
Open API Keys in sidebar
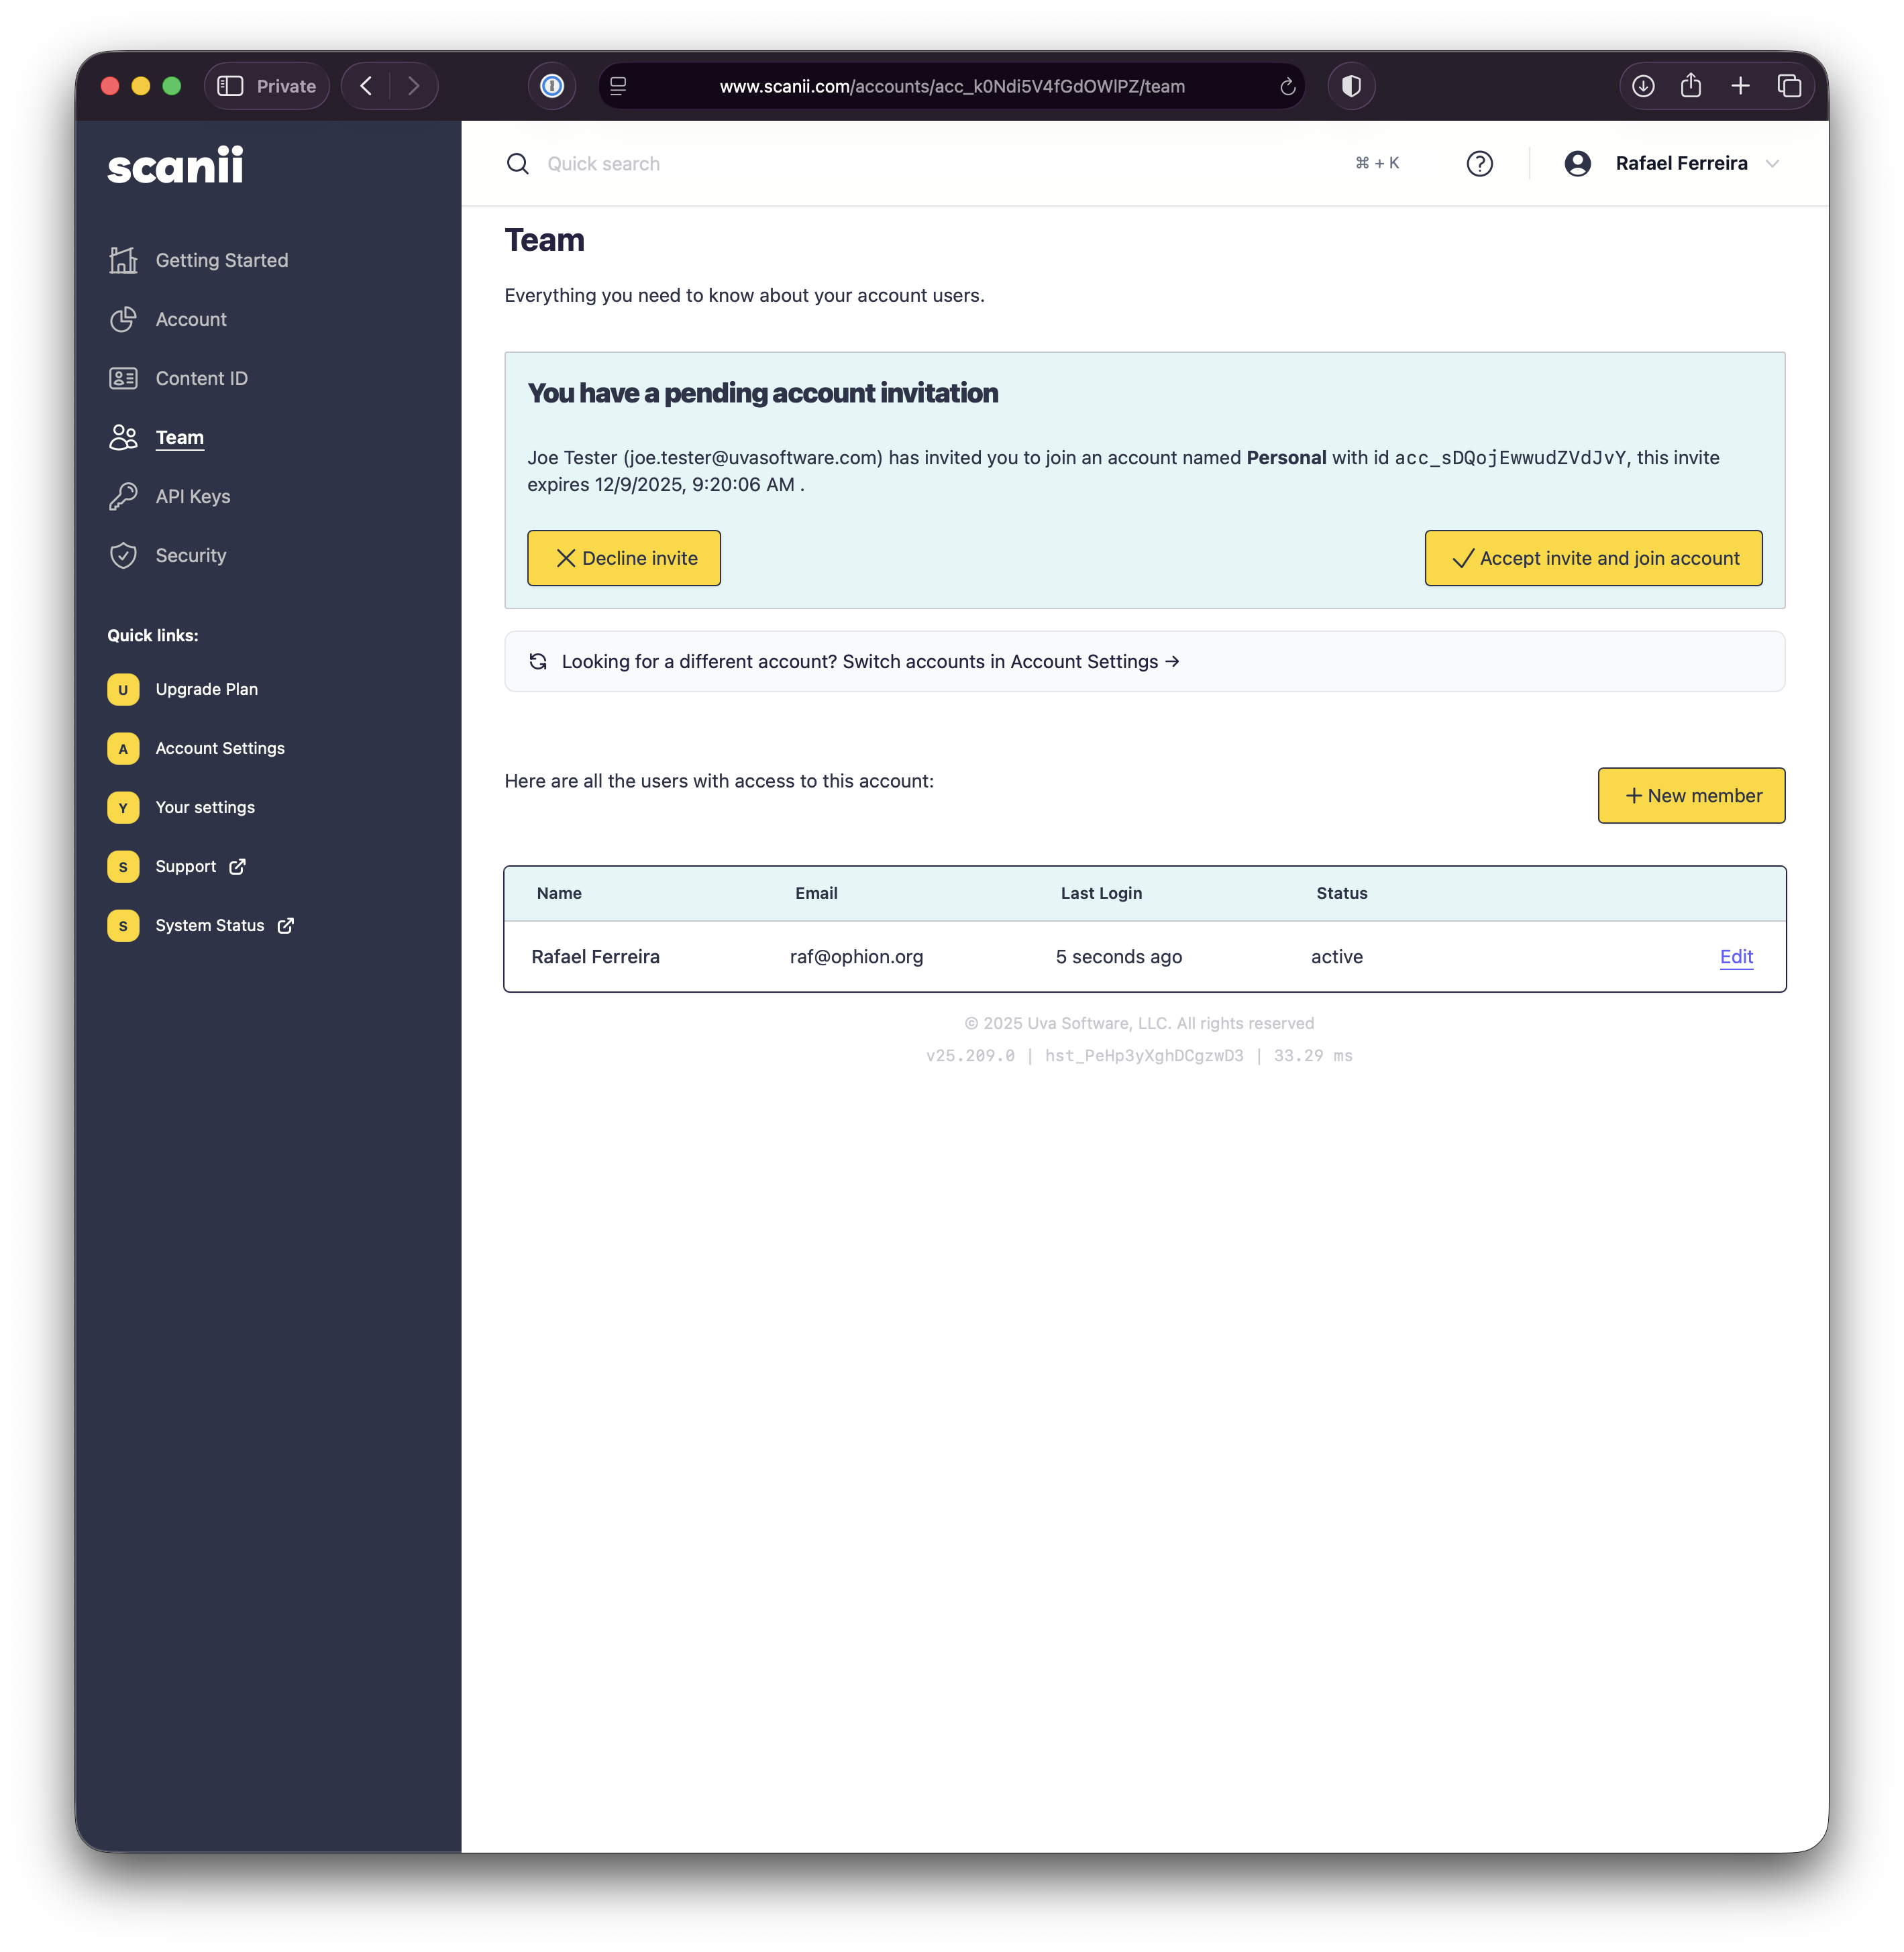(192, 497)
